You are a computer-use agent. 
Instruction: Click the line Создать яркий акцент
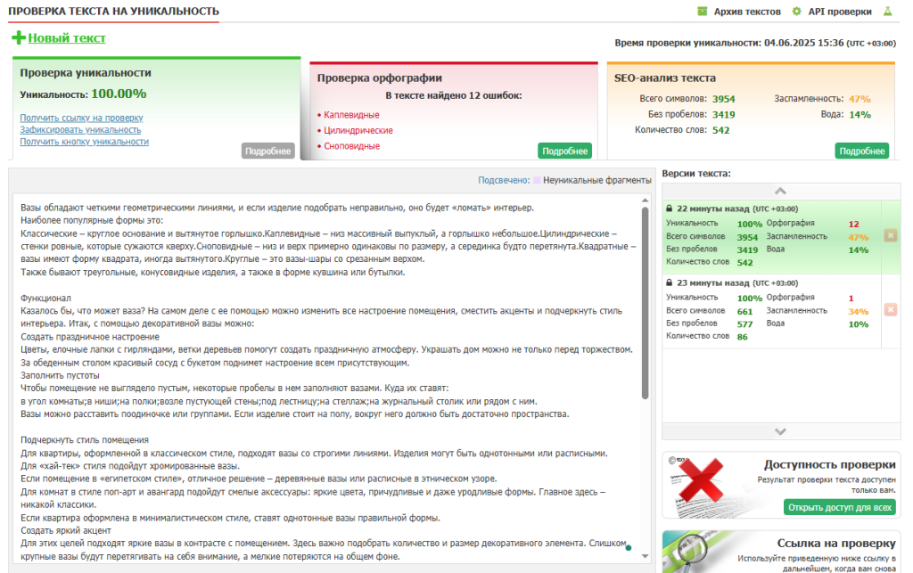tap(66, 530)
